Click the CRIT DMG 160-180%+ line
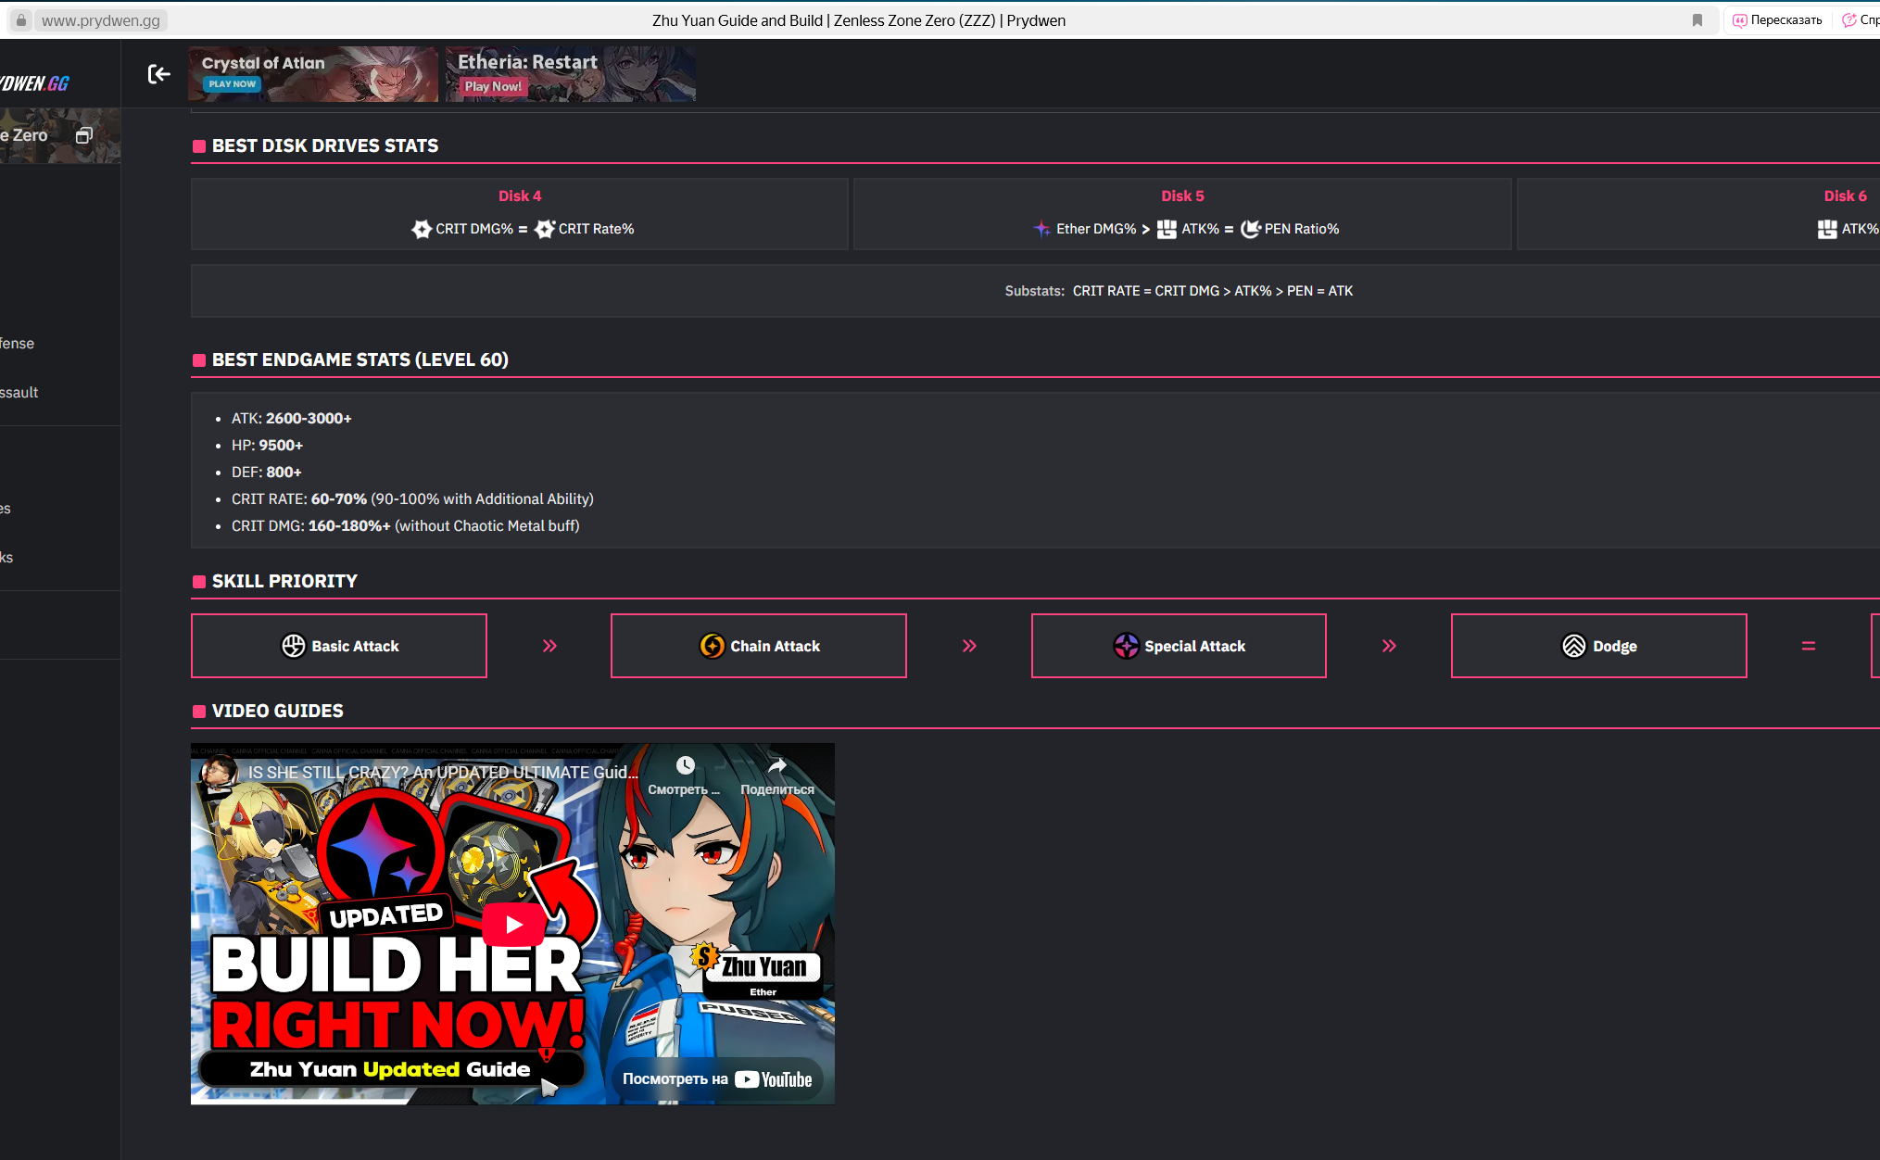The image size is (1880, 1160). pyautogui.click(x=406, y=525)
